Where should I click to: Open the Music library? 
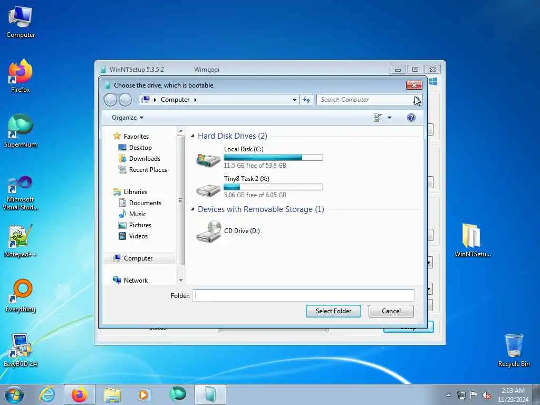pos(137,214)
